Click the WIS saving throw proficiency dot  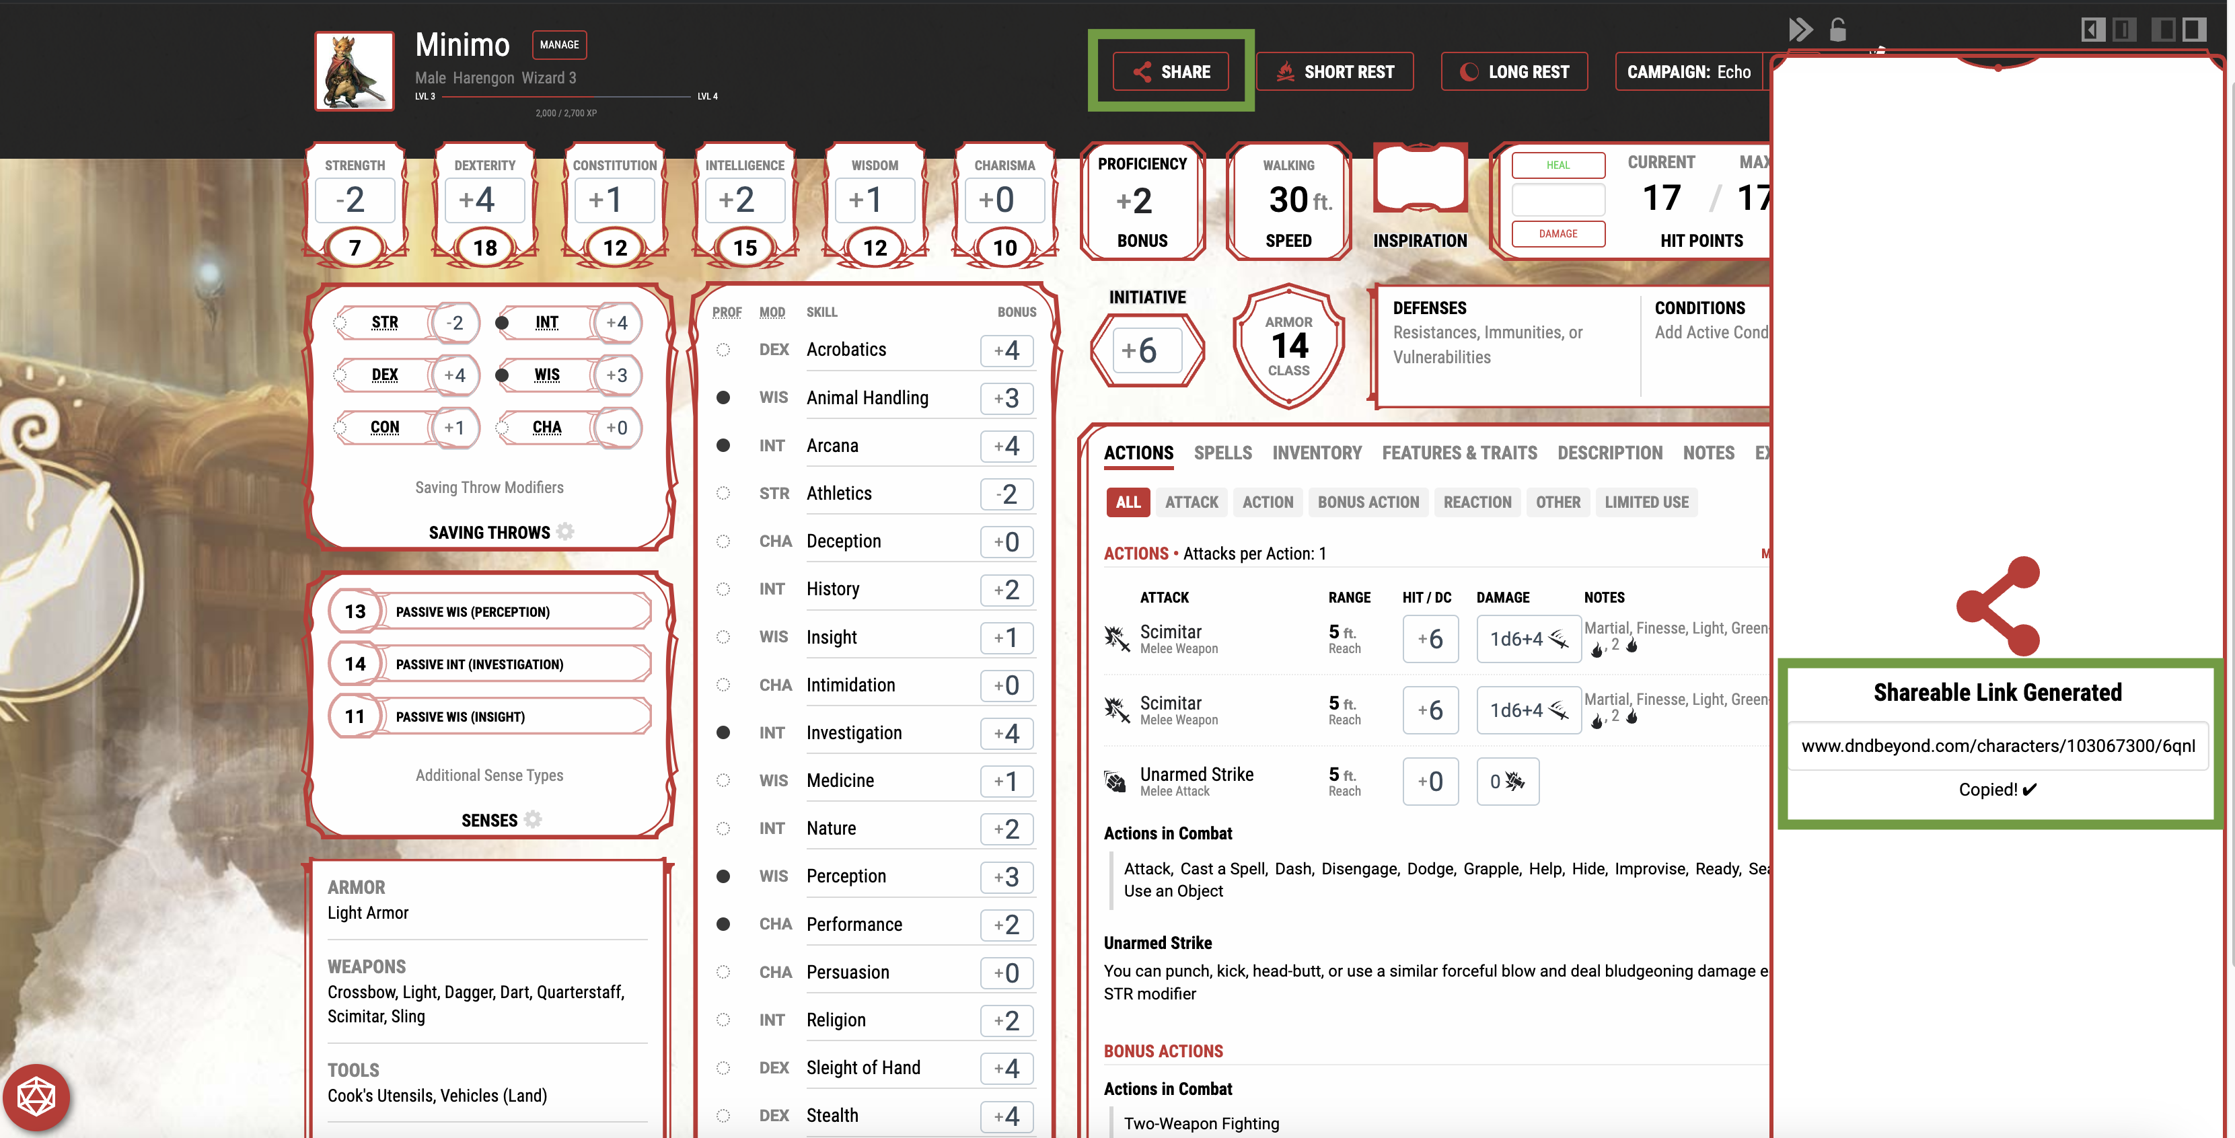coord(501,375)
